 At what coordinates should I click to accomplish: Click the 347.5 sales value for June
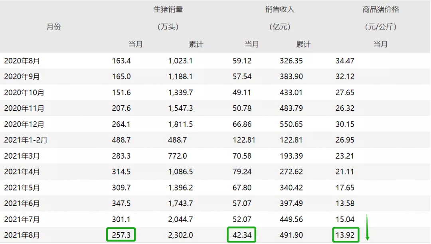pos(121,203)
